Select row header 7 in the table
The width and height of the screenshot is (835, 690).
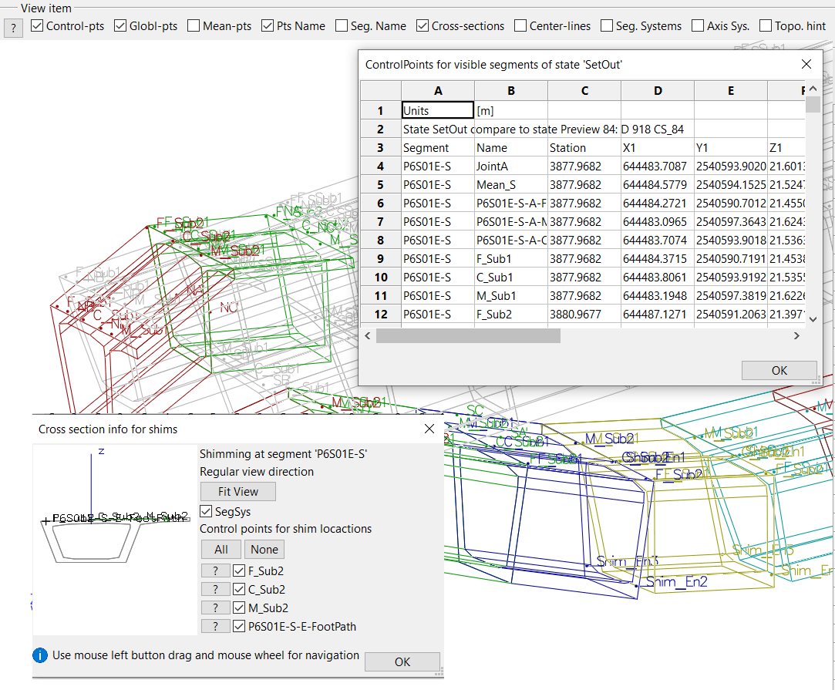pyautogui.click(x=380, y=222)
